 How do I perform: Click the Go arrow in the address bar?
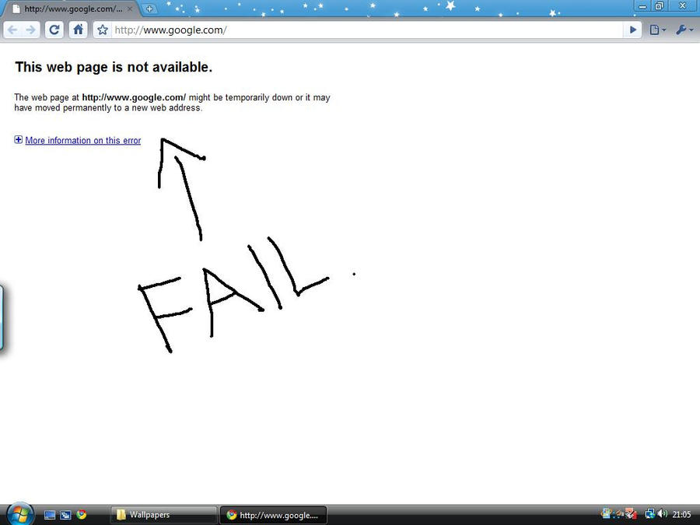pyautogui.click(x=632, y=30)
